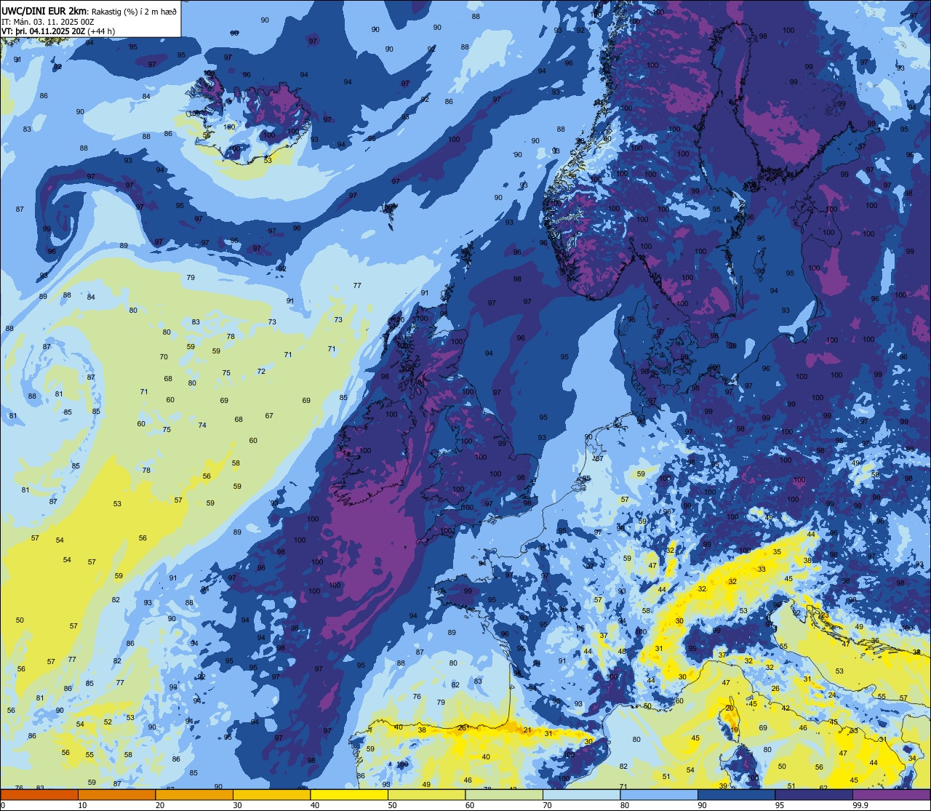Select the 70–80% pale blue legend swatch

[581, 794]
